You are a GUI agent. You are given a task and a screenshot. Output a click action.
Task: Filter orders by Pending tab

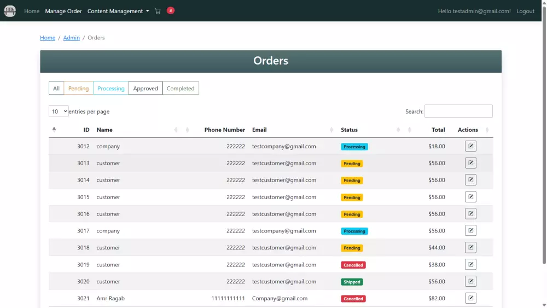[78, 88]
